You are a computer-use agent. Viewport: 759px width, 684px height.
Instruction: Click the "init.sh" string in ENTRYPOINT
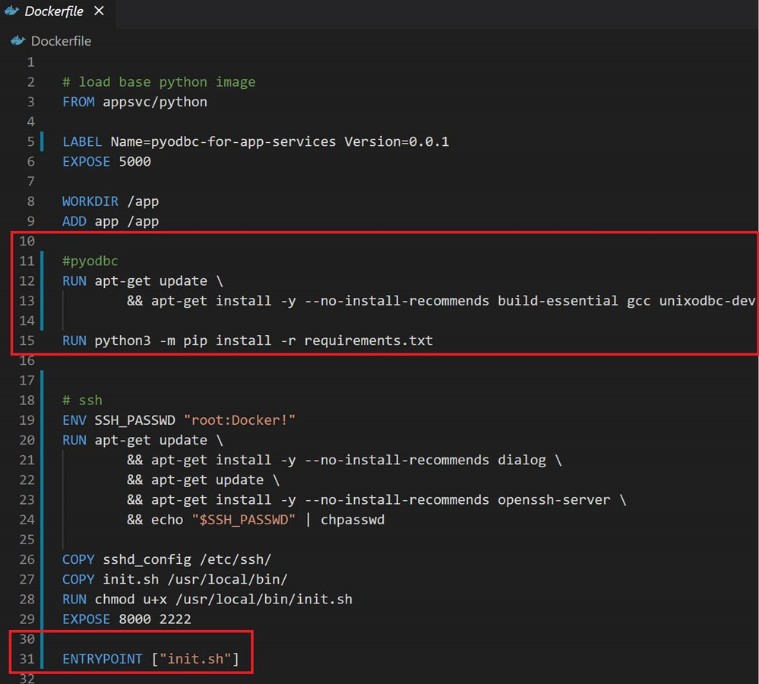(195, 659)
